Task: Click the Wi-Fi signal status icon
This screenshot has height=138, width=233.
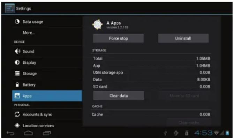Action: (x=216, y=133)
